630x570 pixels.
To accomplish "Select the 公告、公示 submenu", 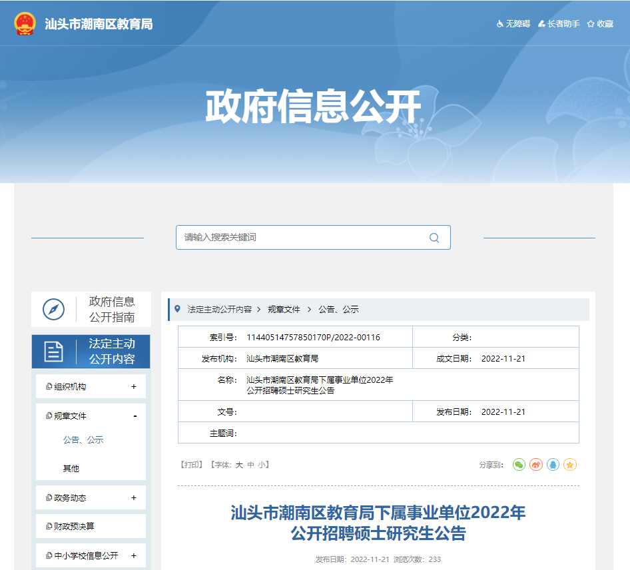I will click(x=83, y=440).
